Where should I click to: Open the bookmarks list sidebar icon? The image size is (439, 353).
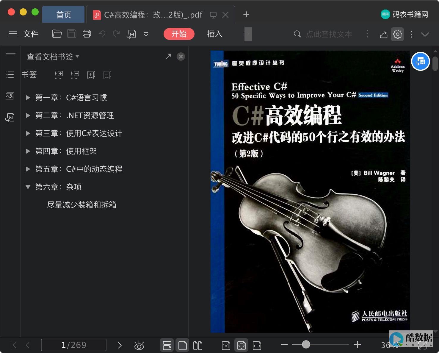point(10,74)
